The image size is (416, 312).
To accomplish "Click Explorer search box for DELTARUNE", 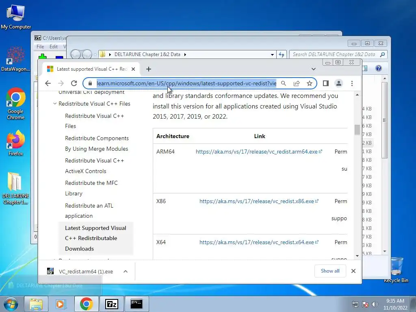I will [x=338, y=54].
